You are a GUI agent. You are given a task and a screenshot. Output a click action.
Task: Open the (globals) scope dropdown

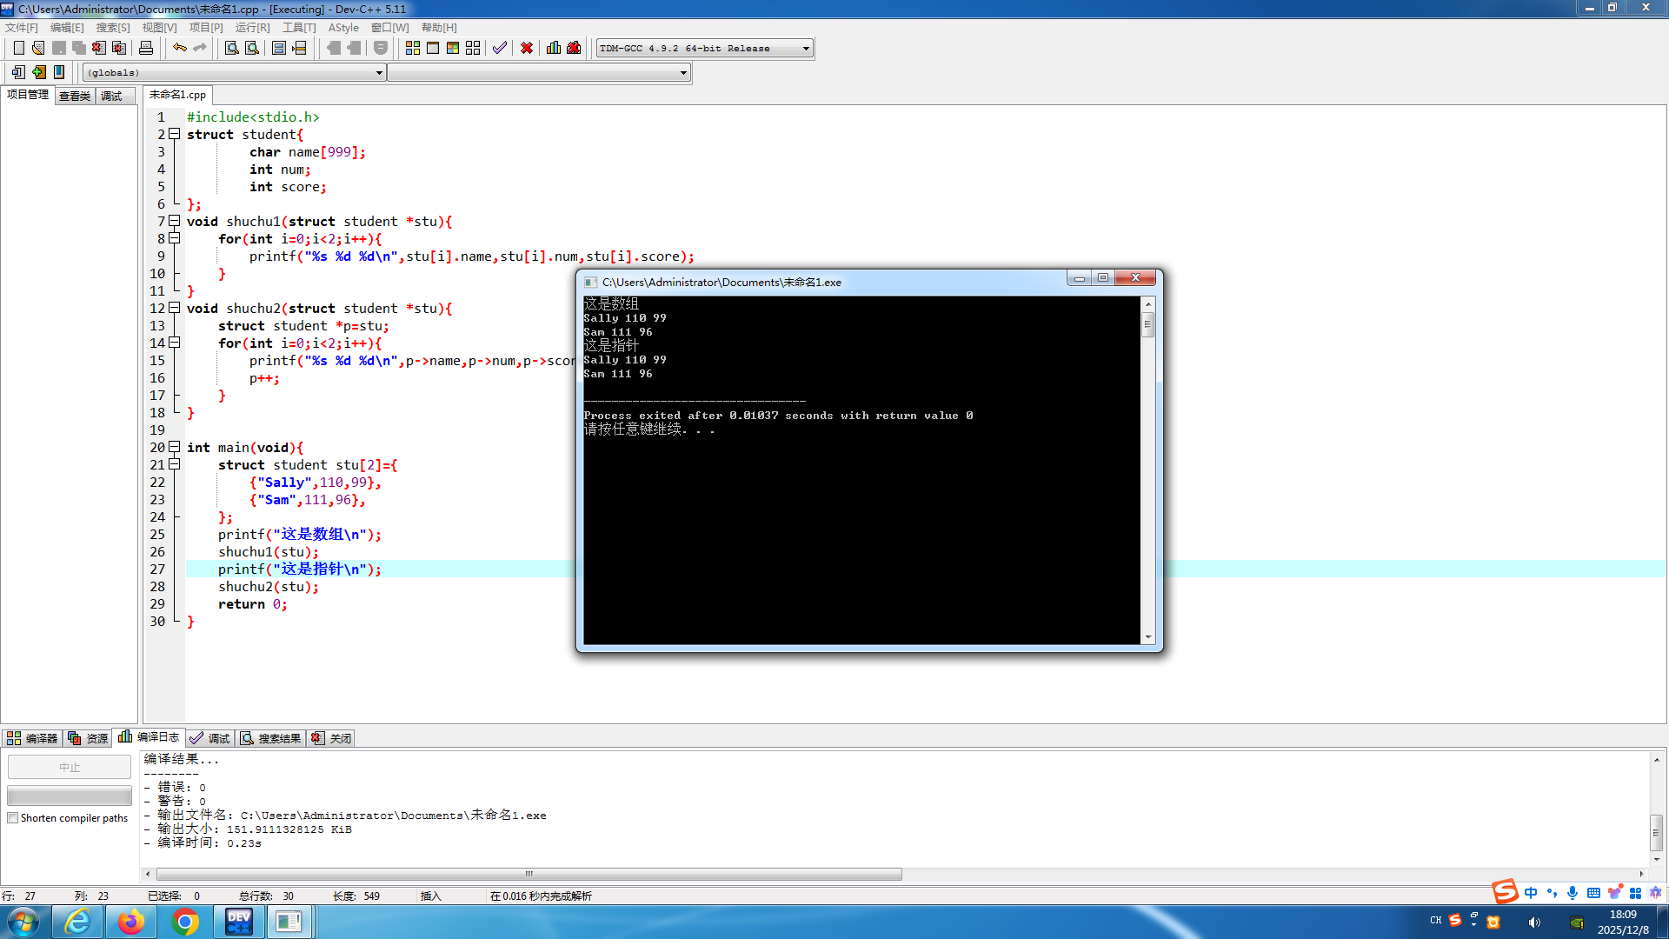[x=379, y=73]
